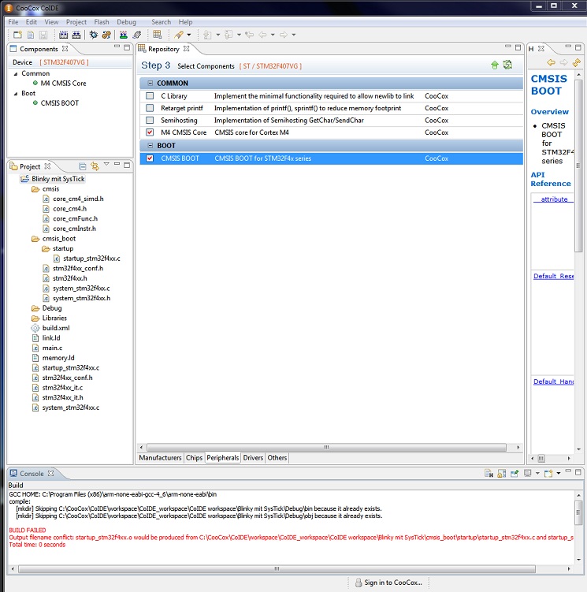Click Console horizontal scrollbar
The width and height of the screenshot is (587, 592).
coord(277,568)
